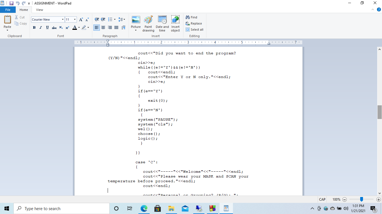Open Microsoft Store from the taskbar
Image resolution: width=382 pixels, height=214 pixels.
click(157, 208)
